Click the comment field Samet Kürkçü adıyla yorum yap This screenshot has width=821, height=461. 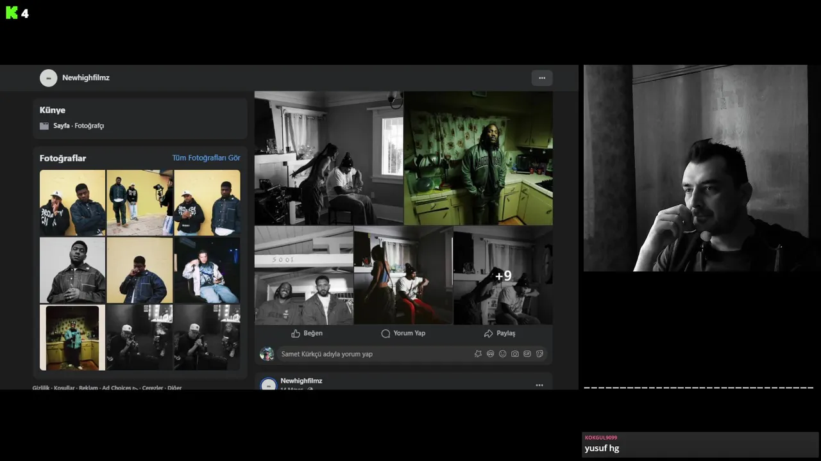click(x=410, y=353)
